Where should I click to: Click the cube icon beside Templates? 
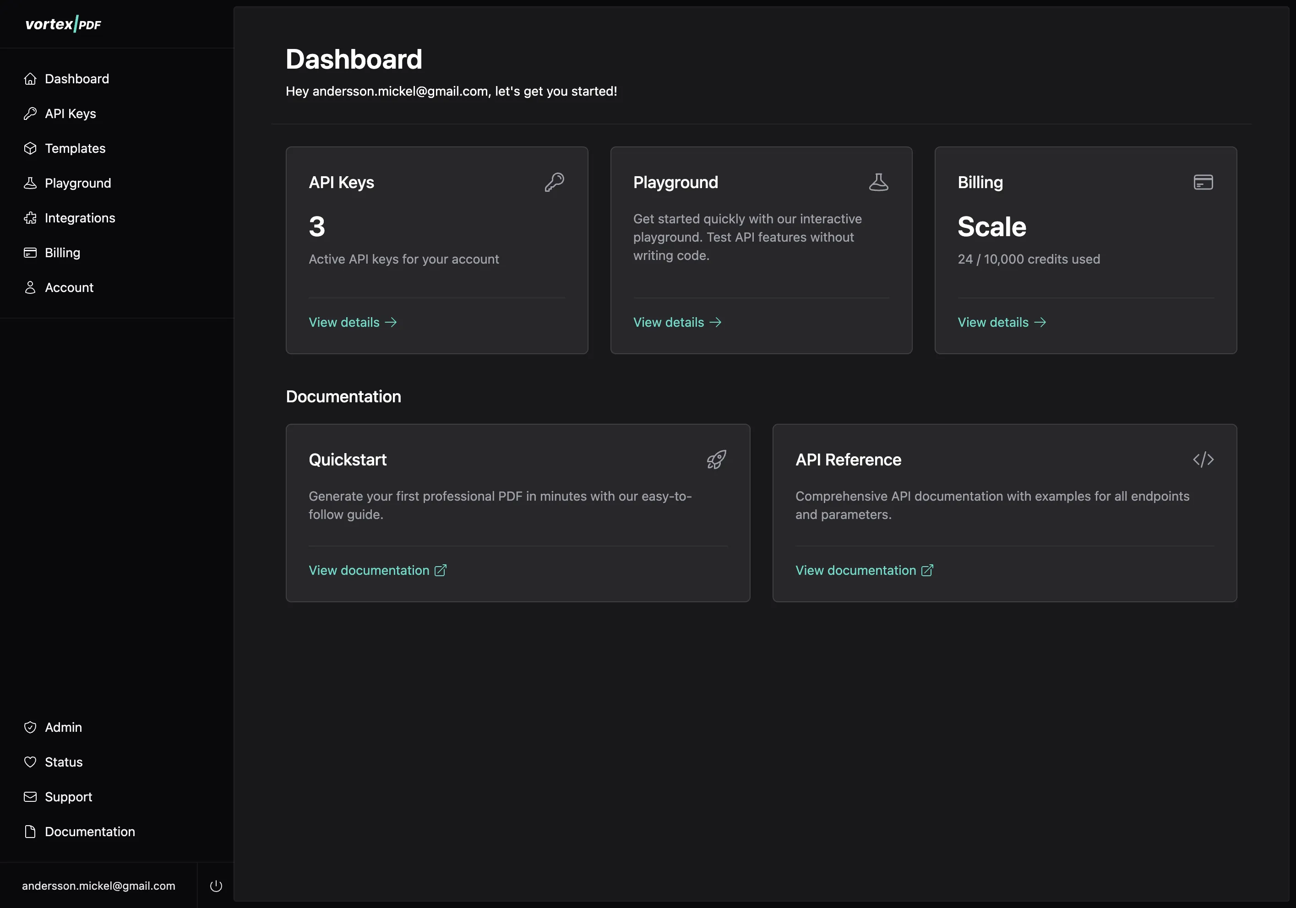(31, 148)
